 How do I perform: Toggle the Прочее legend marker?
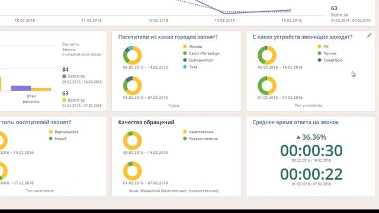point(319,53)
